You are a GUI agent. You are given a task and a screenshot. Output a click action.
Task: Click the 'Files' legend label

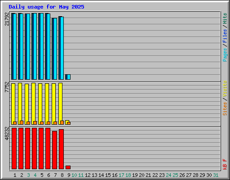[225, 36]
